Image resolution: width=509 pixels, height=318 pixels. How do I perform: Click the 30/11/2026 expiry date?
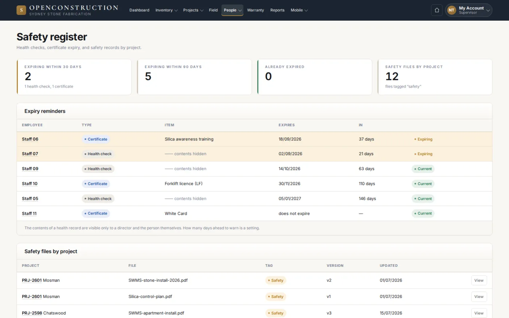(x=289, y=184)
